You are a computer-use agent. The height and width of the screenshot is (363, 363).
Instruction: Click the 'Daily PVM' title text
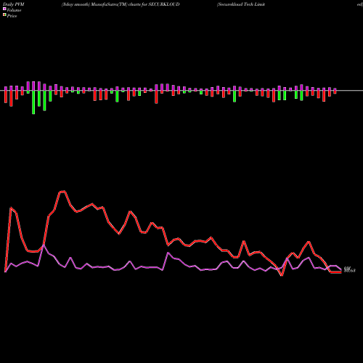[14, 4]
